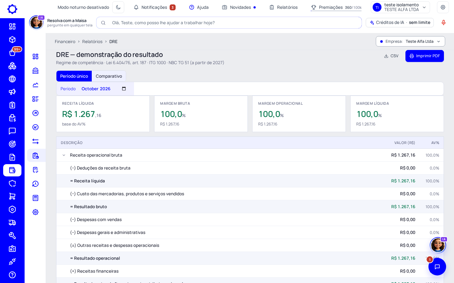Download the CSV export
Viewport: 454px width, 283px height.
pos(391,56)
